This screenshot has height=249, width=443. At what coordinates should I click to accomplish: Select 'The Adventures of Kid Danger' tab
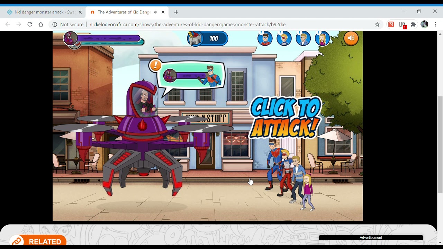pos(124,12)
